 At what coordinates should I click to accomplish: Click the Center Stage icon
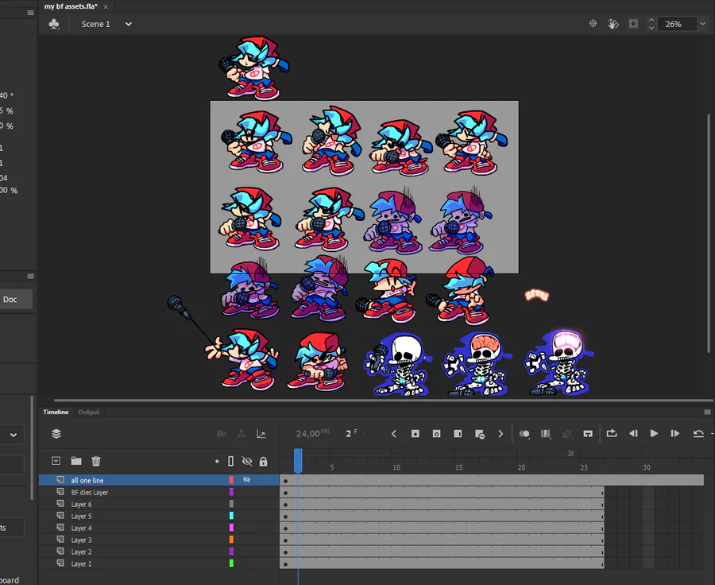(x=593, y=24)
